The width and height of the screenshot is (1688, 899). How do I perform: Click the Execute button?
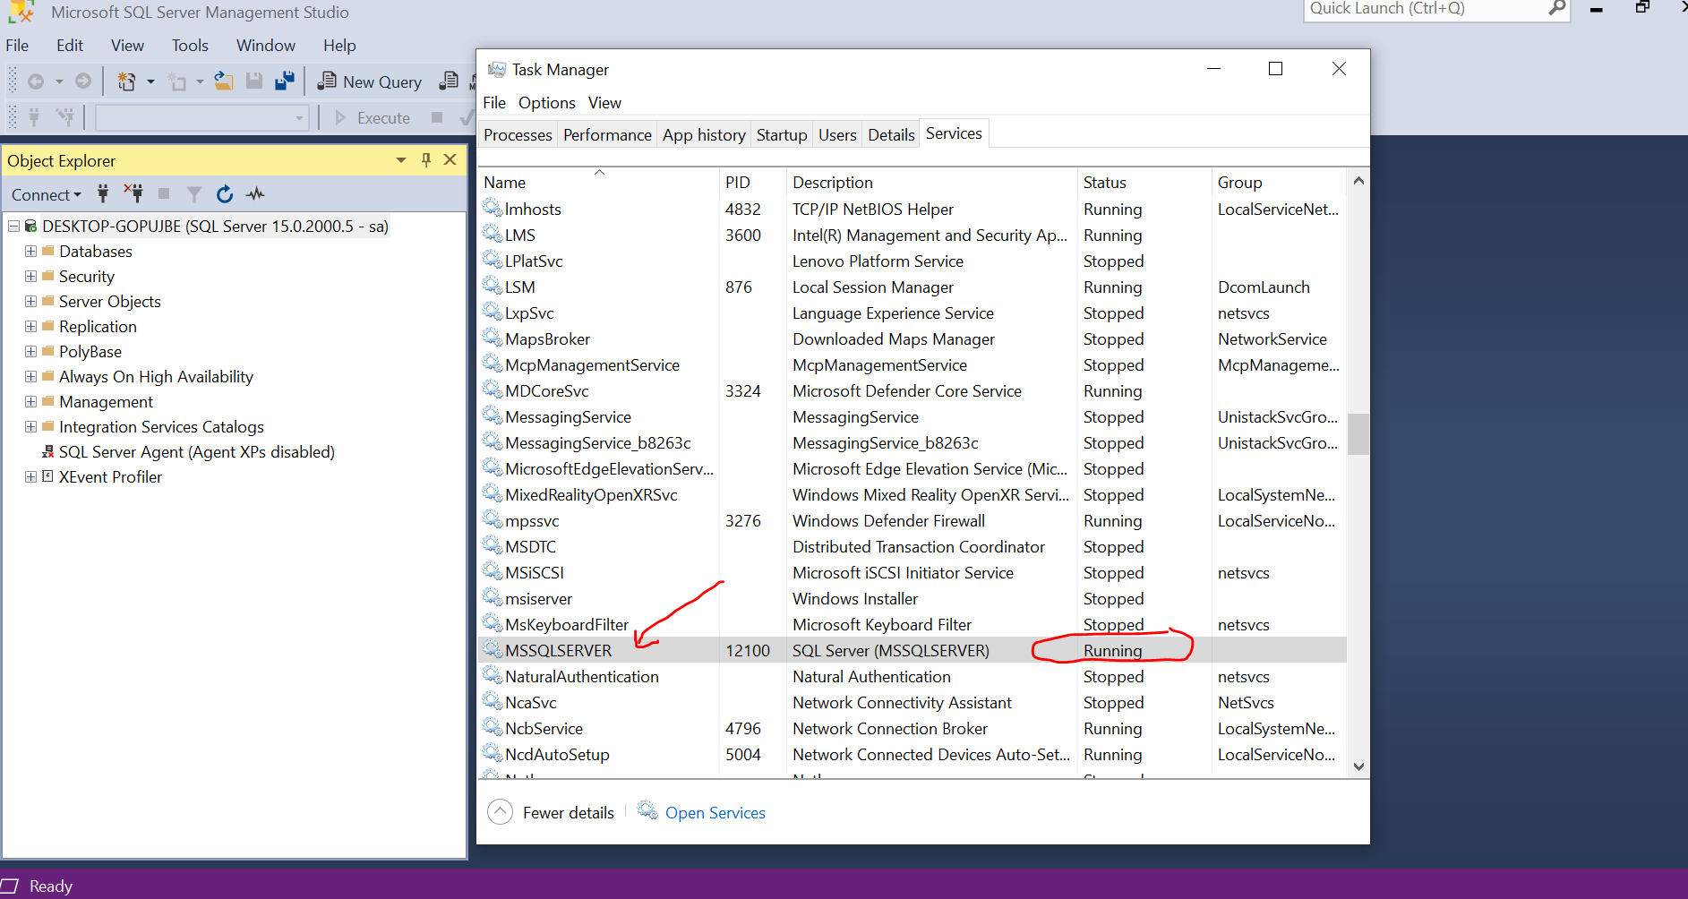pyautogui.click(x=372, y=117)
